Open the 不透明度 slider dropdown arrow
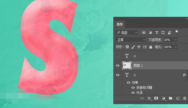The height and width of the screenshot is (108, 188). pyautogui.click(x=176, y=40)
